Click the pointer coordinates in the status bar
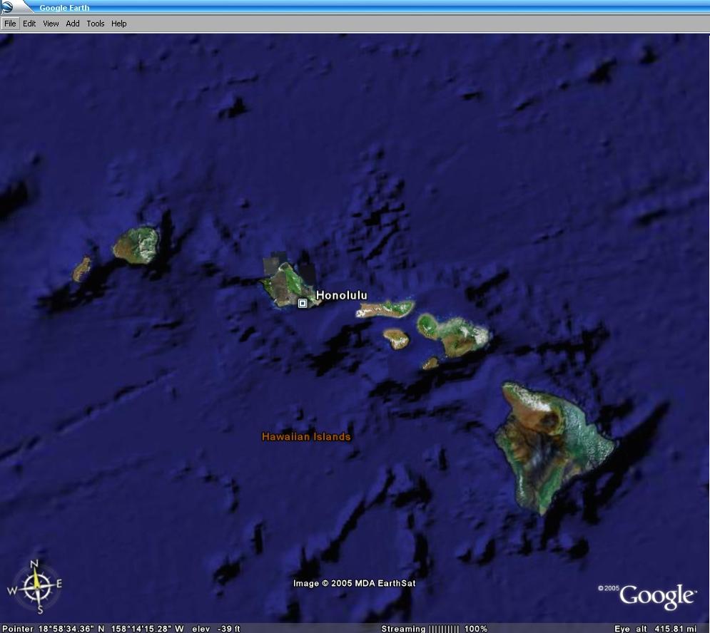The image size is (710, 633). point(93,629)
